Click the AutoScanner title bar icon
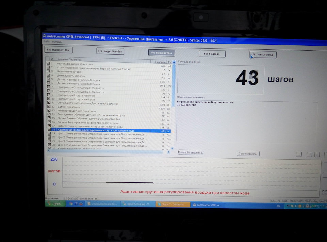 click(44, 36)
